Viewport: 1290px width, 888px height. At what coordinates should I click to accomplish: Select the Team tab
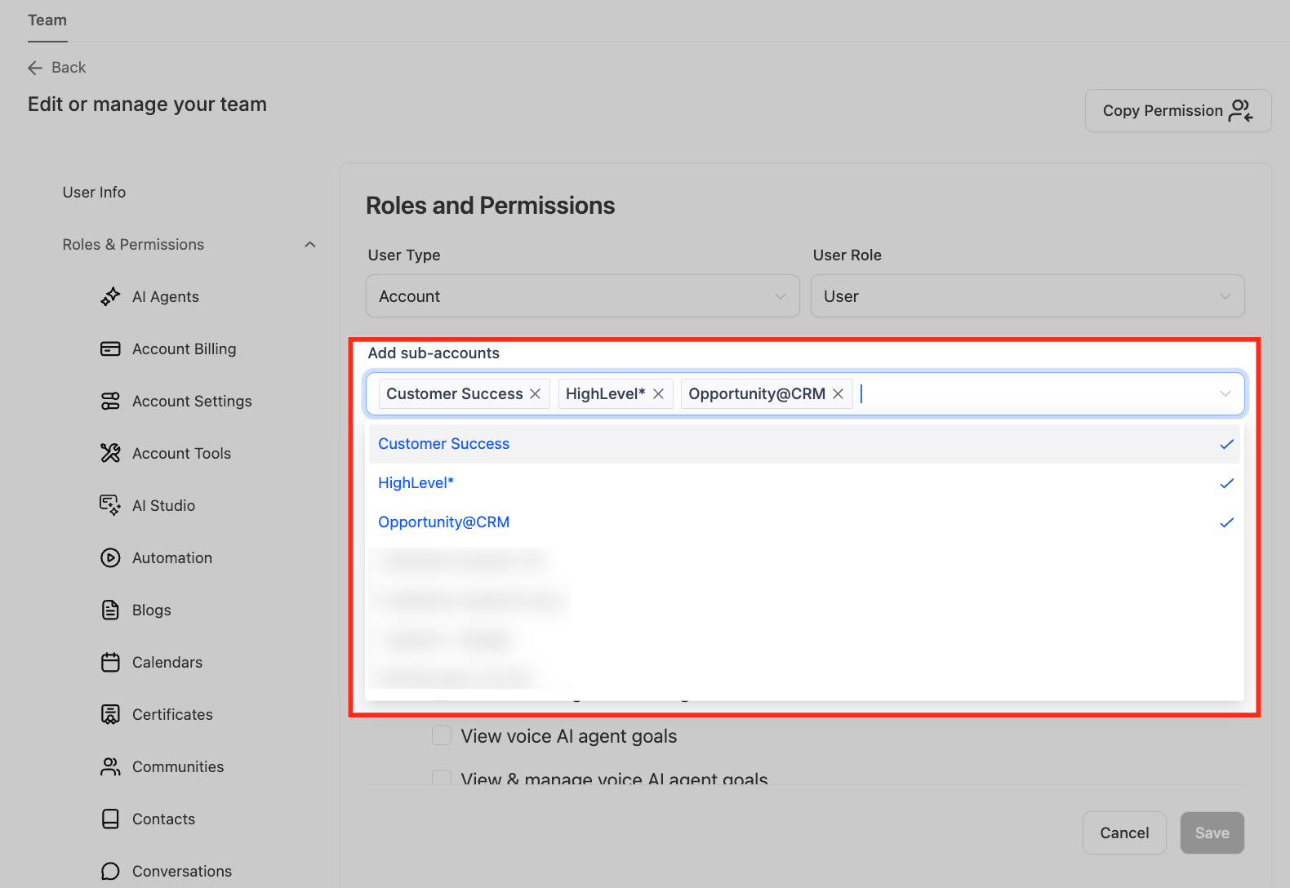pos(47,20)
